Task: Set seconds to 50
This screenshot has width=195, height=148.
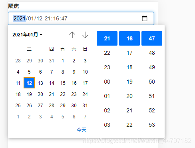Action: click(152, 82)
